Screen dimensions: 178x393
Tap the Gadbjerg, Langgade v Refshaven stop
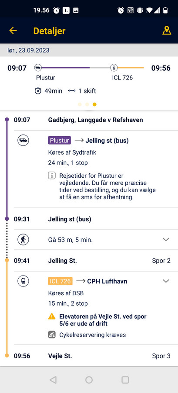point(95,120)
